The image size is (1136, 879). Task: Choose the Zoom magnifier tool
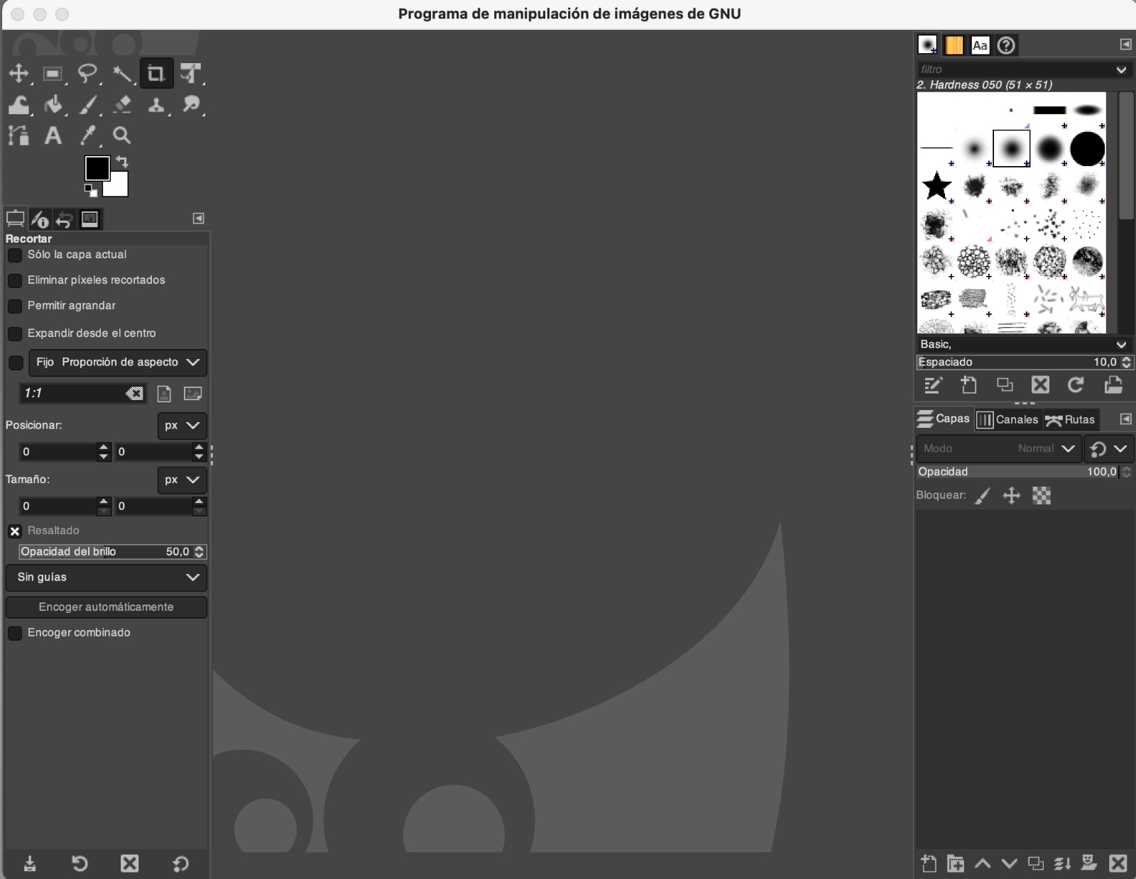coord(122,136)
